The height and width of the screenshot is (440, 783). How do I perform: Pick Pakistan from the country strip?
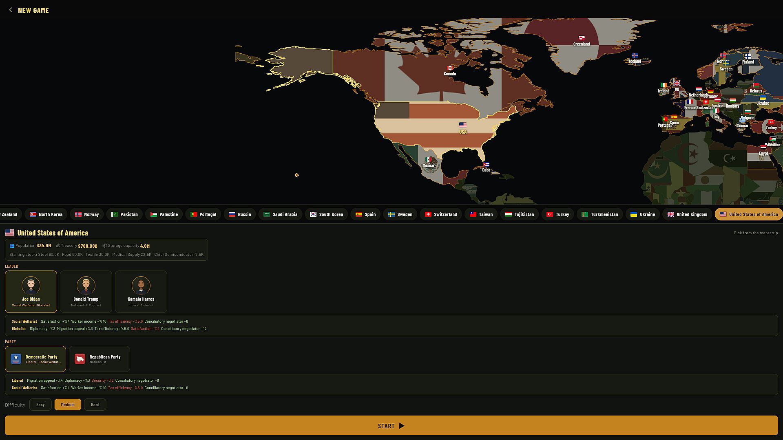coord(125,214)
